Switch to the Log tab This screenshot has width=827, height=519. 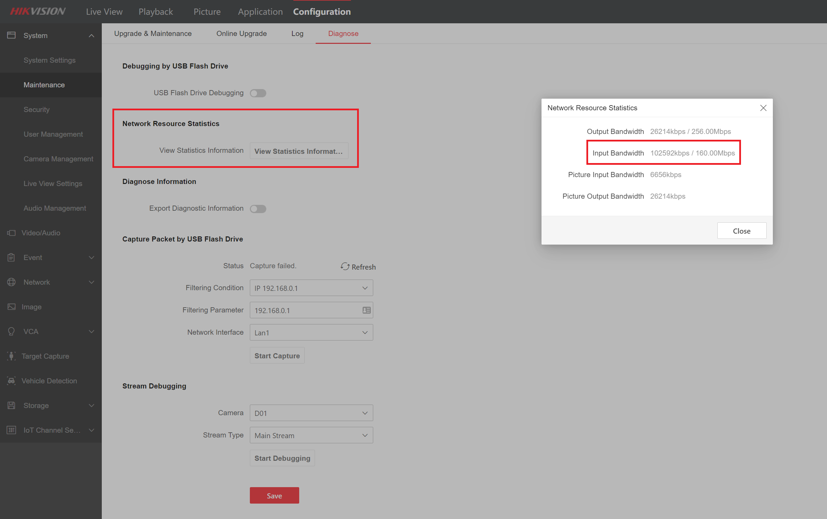(297, 34)
